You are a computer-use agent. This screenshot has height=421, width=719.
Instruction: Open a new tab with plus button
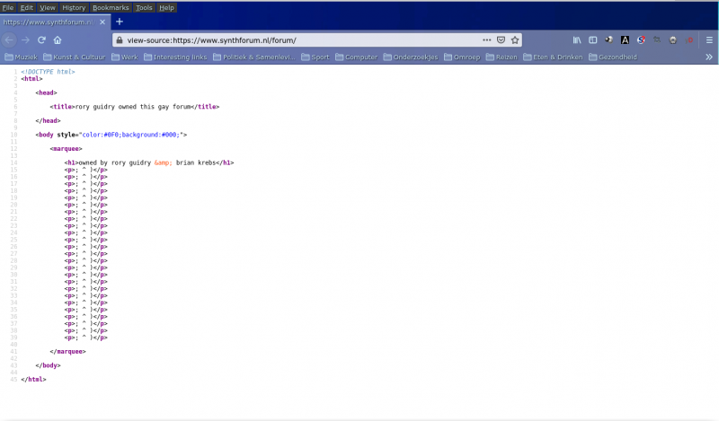pos(120,22)
